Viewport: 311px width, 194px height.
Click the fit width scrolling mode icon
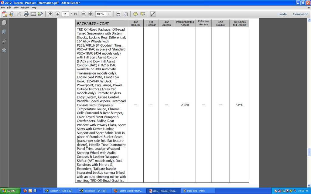pyautogui.click(x=118, y=14)
